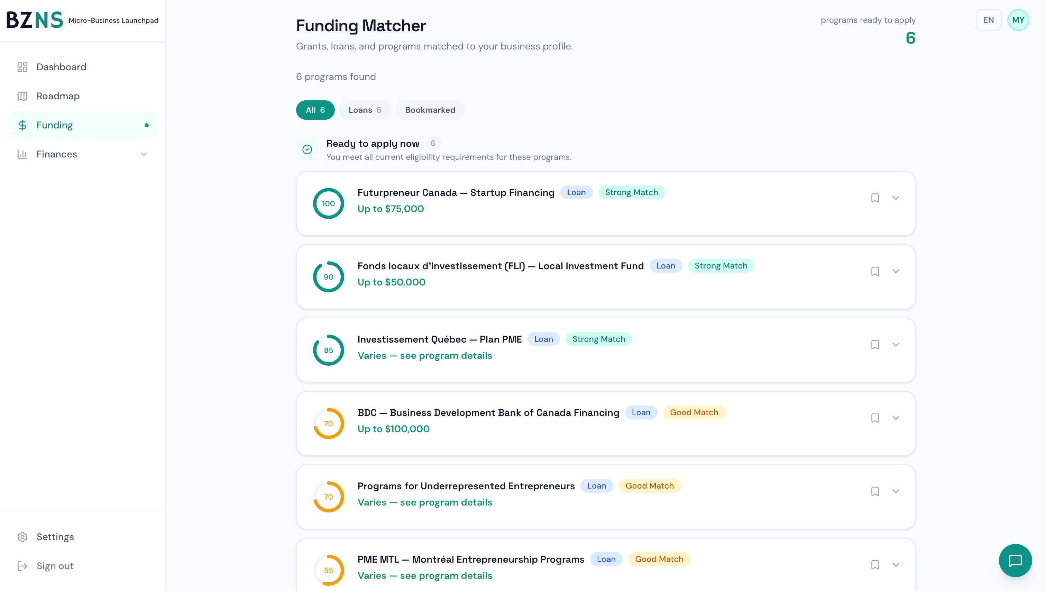Bookmark the BDC Financing program
1046x591 pixels.
[875, 418]
